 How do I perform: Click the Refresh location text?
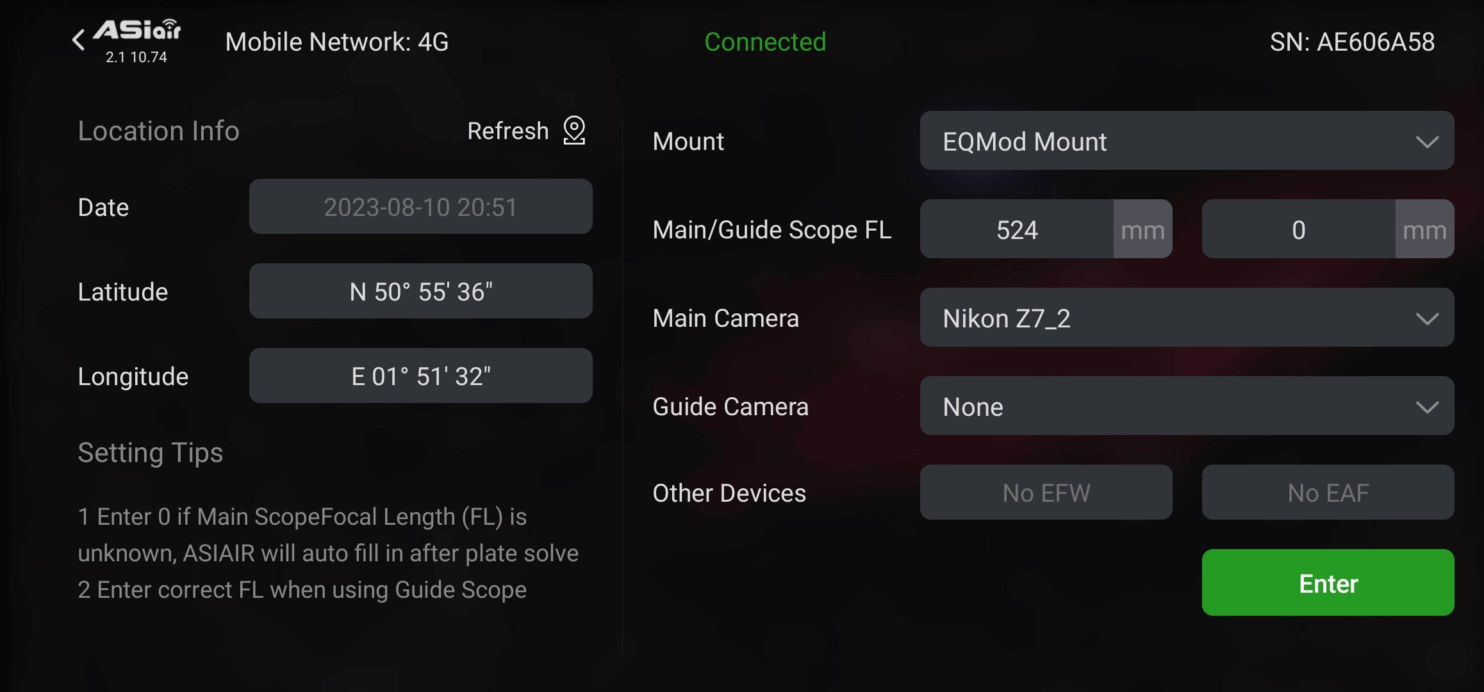507,131
